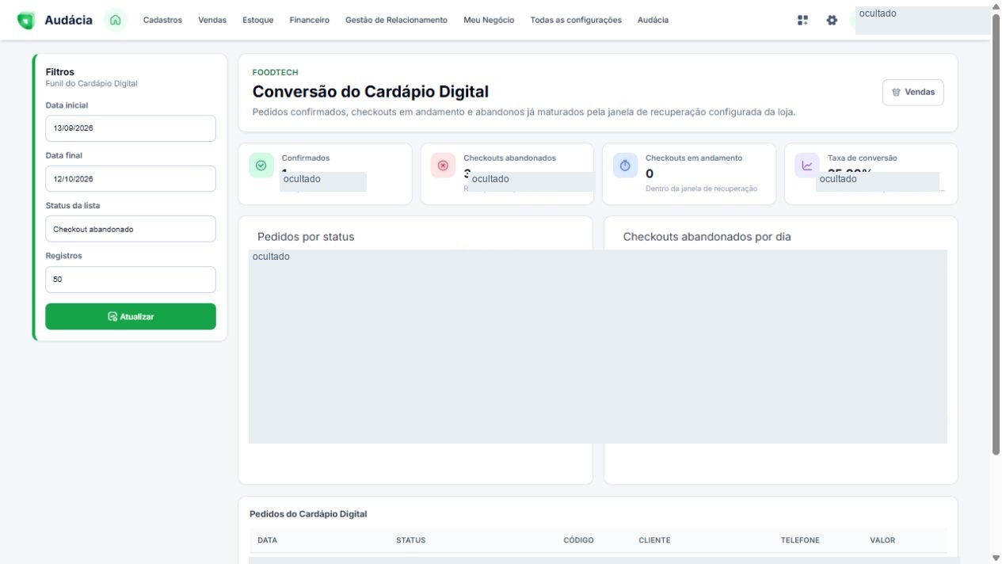Open the settings gear icon
This screenshot has width=1002, height=564.
(832, 20)
